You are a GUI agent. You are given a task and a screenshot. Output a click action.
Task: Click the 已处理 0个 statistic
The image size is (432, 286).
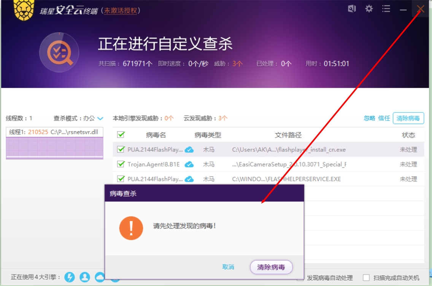(274, 64)
